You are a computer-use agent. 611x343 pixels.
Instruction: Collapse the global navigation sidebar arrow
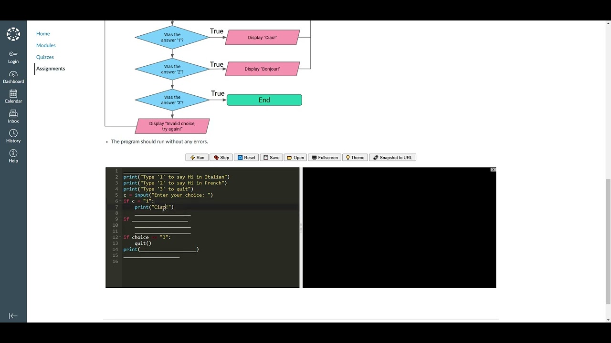pyautogui.click(x=13, y=316)
